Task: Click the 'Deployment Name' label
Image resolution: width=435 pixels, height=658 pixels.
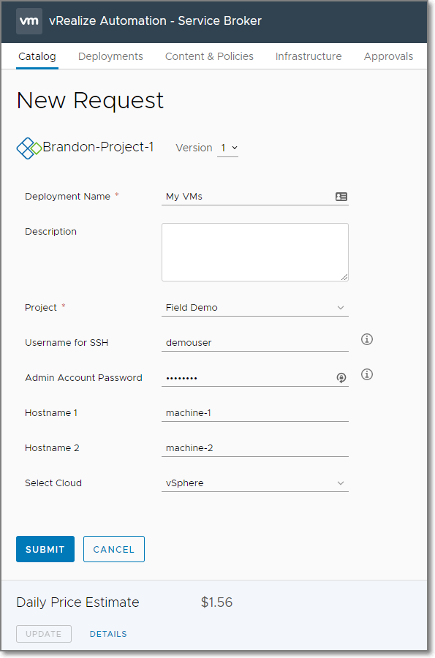Action: coord(67,197)
